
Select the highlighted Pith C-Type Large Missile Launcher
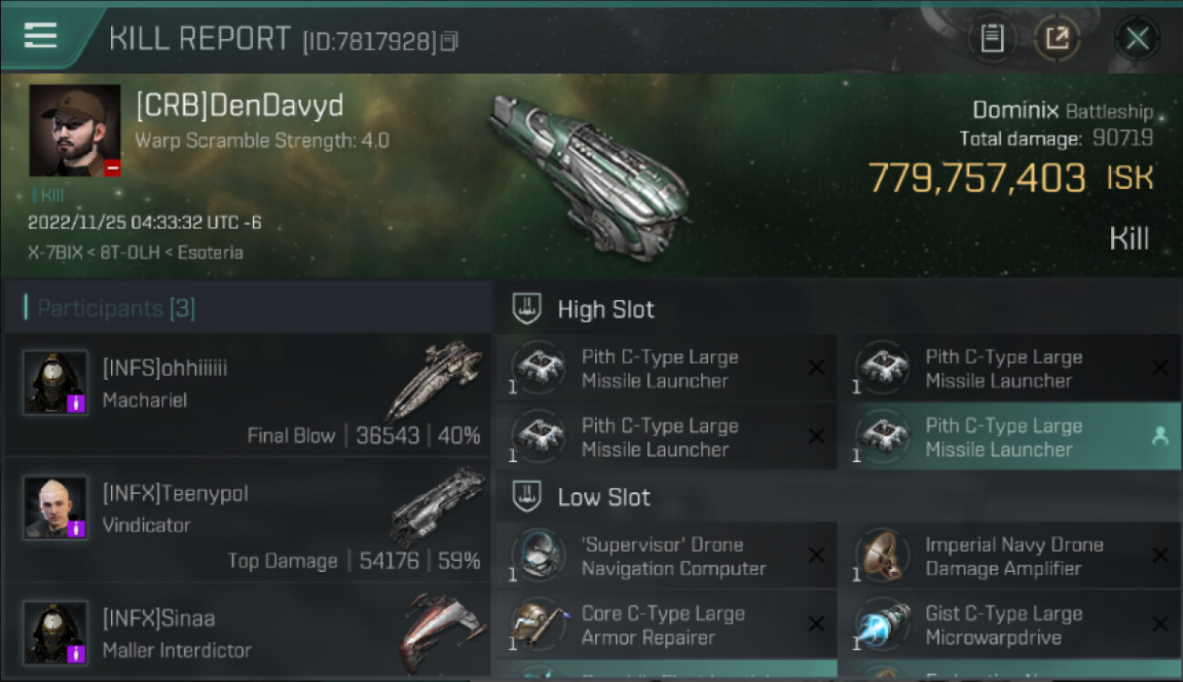coord(1009,436)
